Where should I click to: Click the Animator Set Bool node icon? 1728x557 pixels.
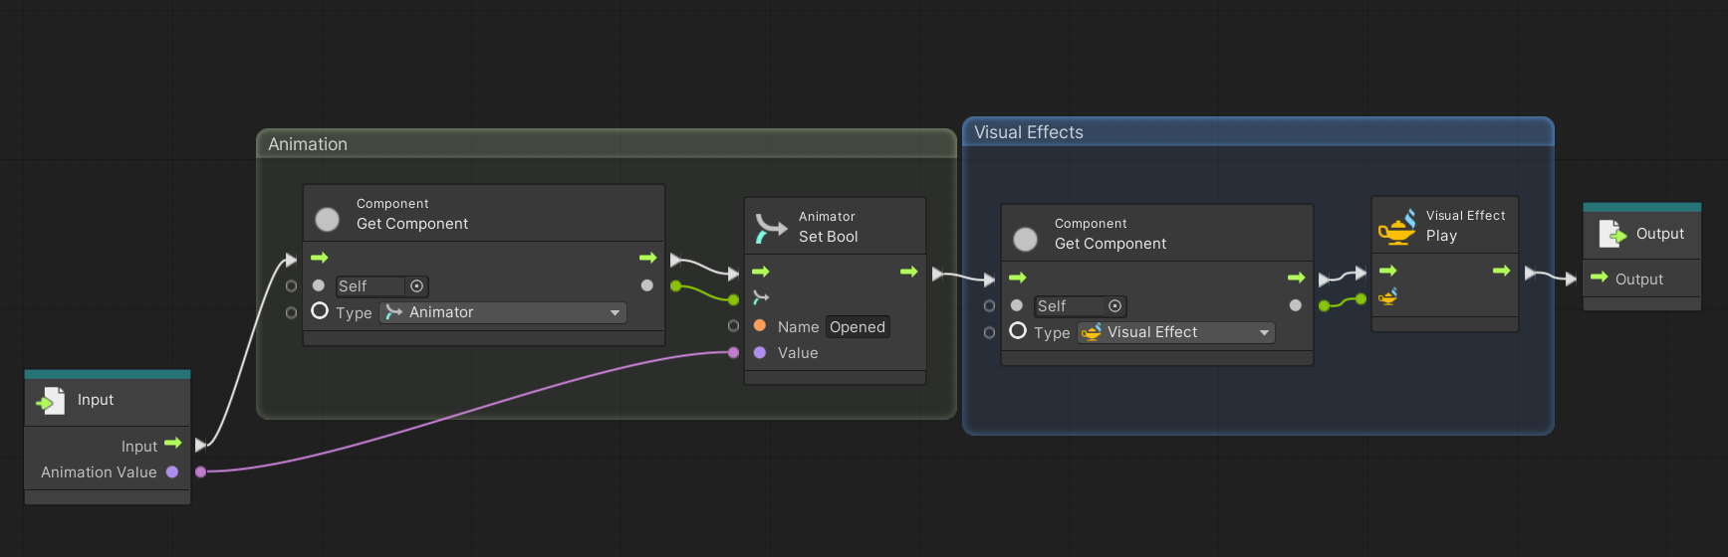[770, 228]
